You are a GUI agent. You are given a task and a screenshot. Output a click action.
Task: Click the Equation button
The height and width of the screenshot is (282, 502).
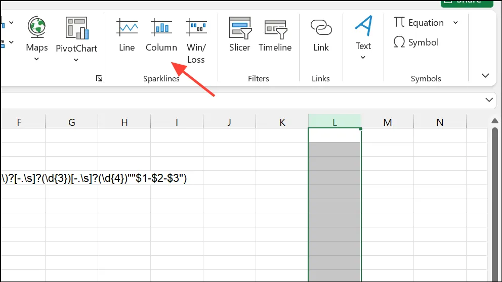click(419, 23)
